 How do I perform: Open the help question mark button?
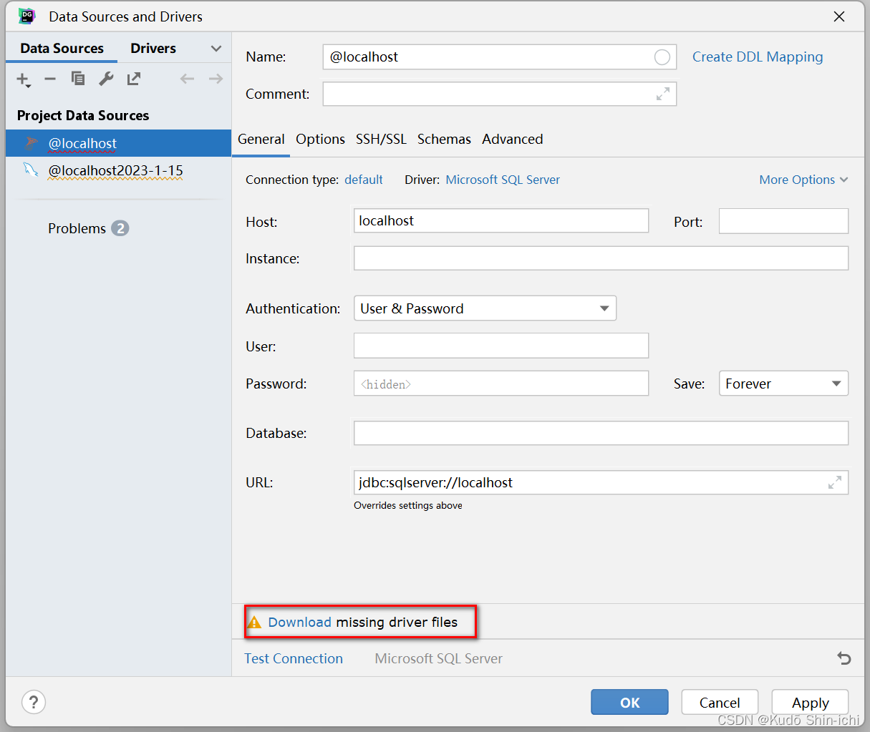click(34, 702)
